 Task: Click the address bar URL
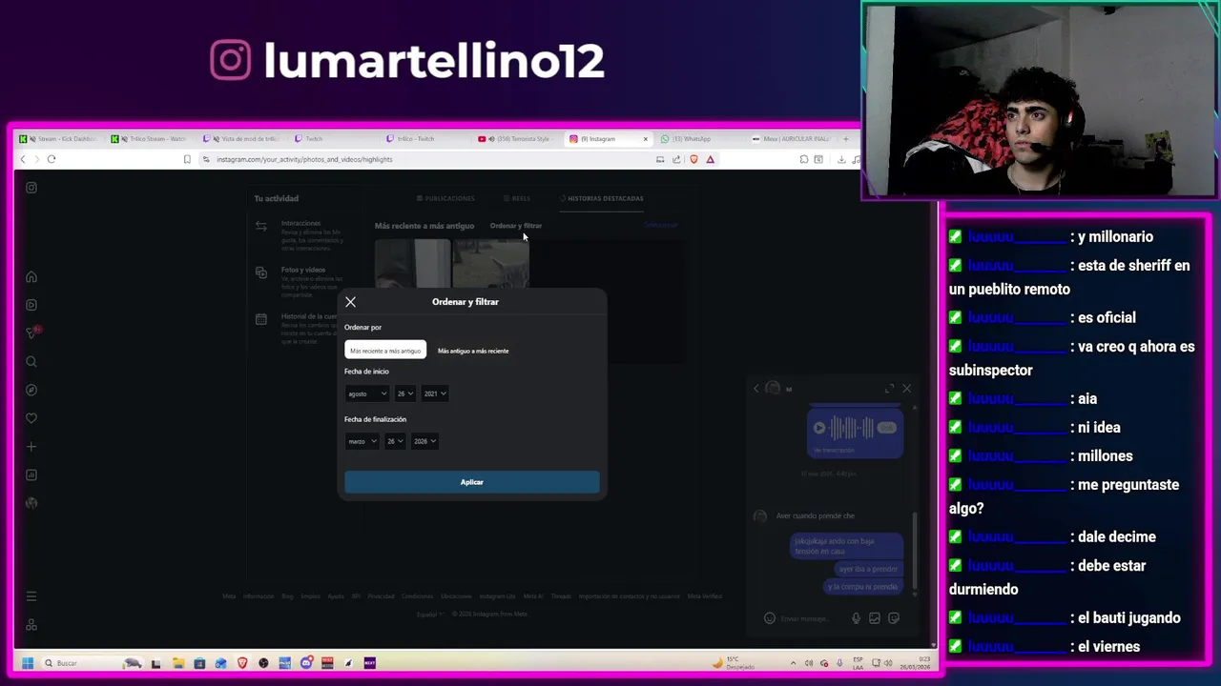(304, 159)
